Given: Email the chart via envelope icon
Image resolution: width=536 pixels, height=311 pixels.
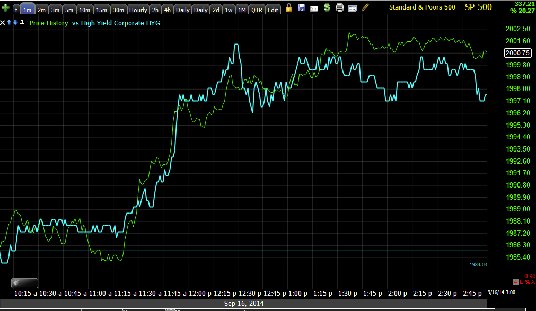Looking at the screenshot, I should [314, 8].
